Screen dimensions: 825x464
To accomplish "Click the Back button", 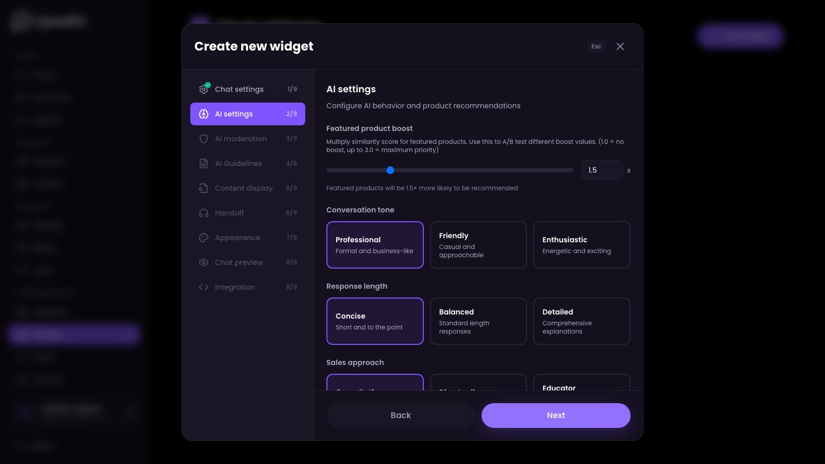I will coord(401,415).
